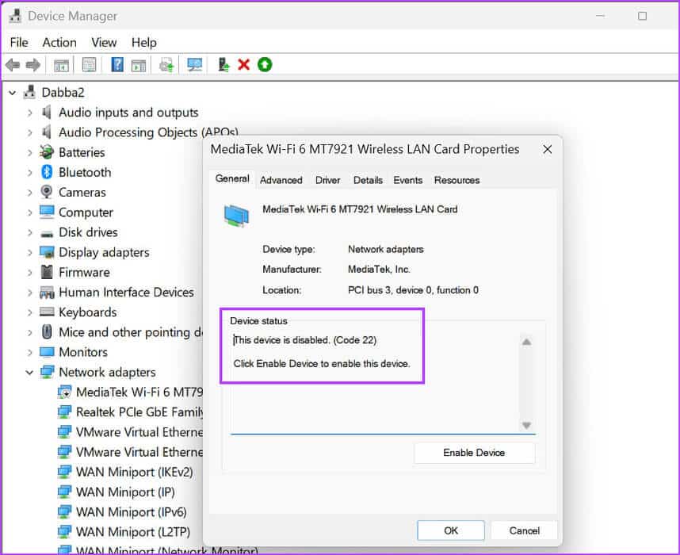Click the disabled MediaTek Wi-Fi adapter icon
The width and height of the screenshot is (680, 555).
coord(65,392)
